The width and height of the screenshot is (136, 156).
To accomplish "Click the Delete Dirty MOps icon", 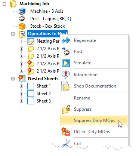I will pos(66,132).
